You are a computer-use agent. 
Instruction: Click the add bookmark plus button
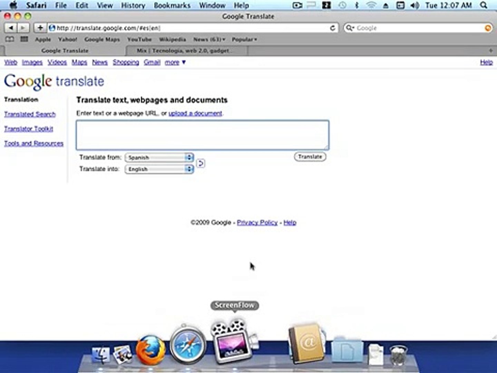[x=40, y=28]
